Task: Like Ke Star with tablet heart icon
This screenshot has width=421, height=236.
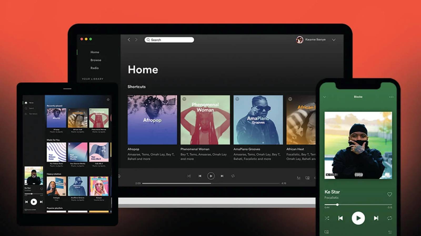Action: click(41, 189)
